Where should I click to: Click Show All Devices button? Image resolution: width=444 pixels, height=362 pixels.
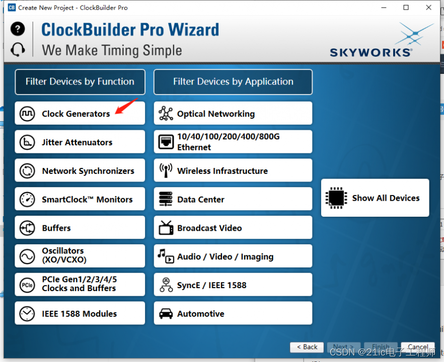tap(375, 198)
